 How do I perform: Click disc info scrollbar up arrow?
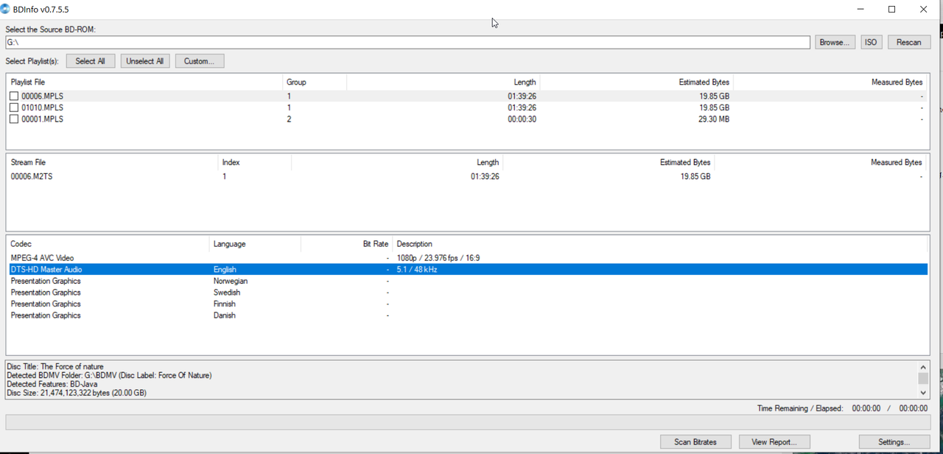[x=923, y=367]
